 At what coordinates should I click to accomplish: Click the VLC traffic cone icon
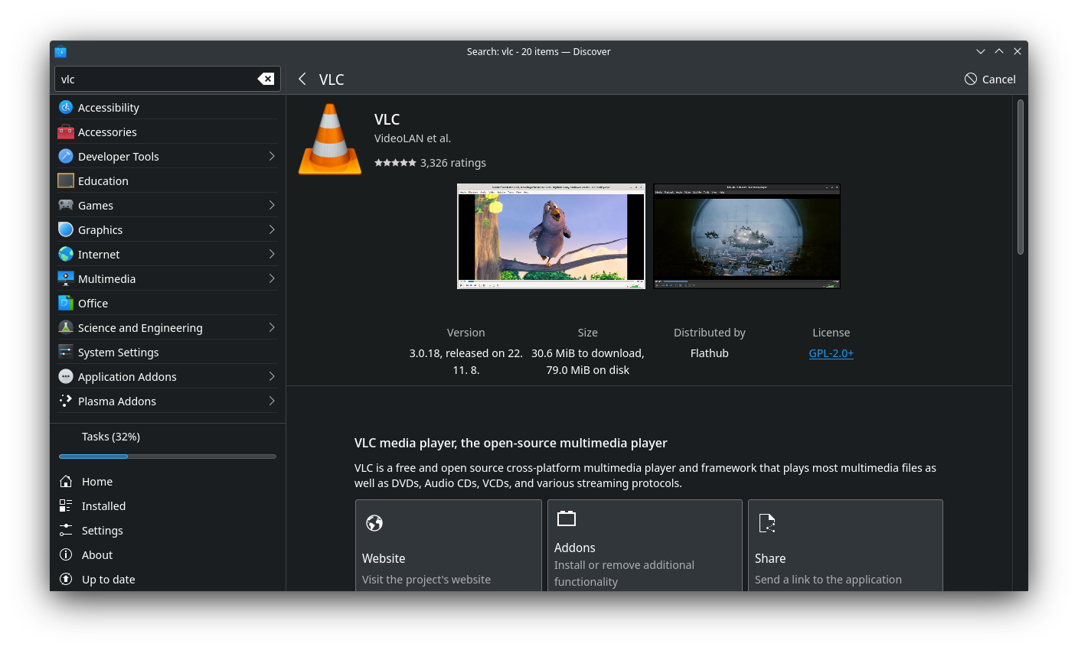pos(330,139)
